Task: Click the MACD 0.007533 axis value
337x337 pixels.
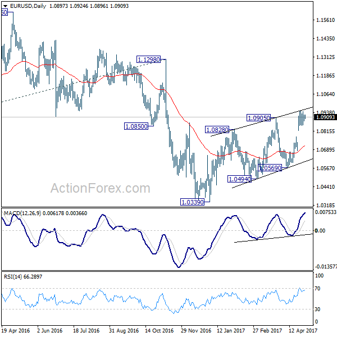Action: click(325, 212)
